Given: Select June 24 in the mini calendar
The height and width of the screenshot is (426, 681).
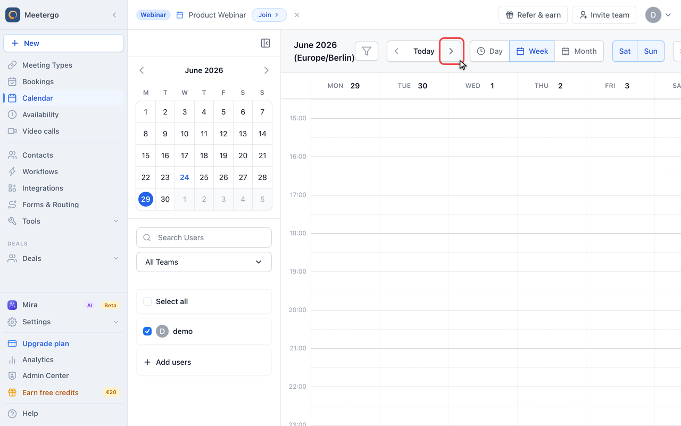Looking at the screenshot, I should pyautogui.click(x=185, y=177).
